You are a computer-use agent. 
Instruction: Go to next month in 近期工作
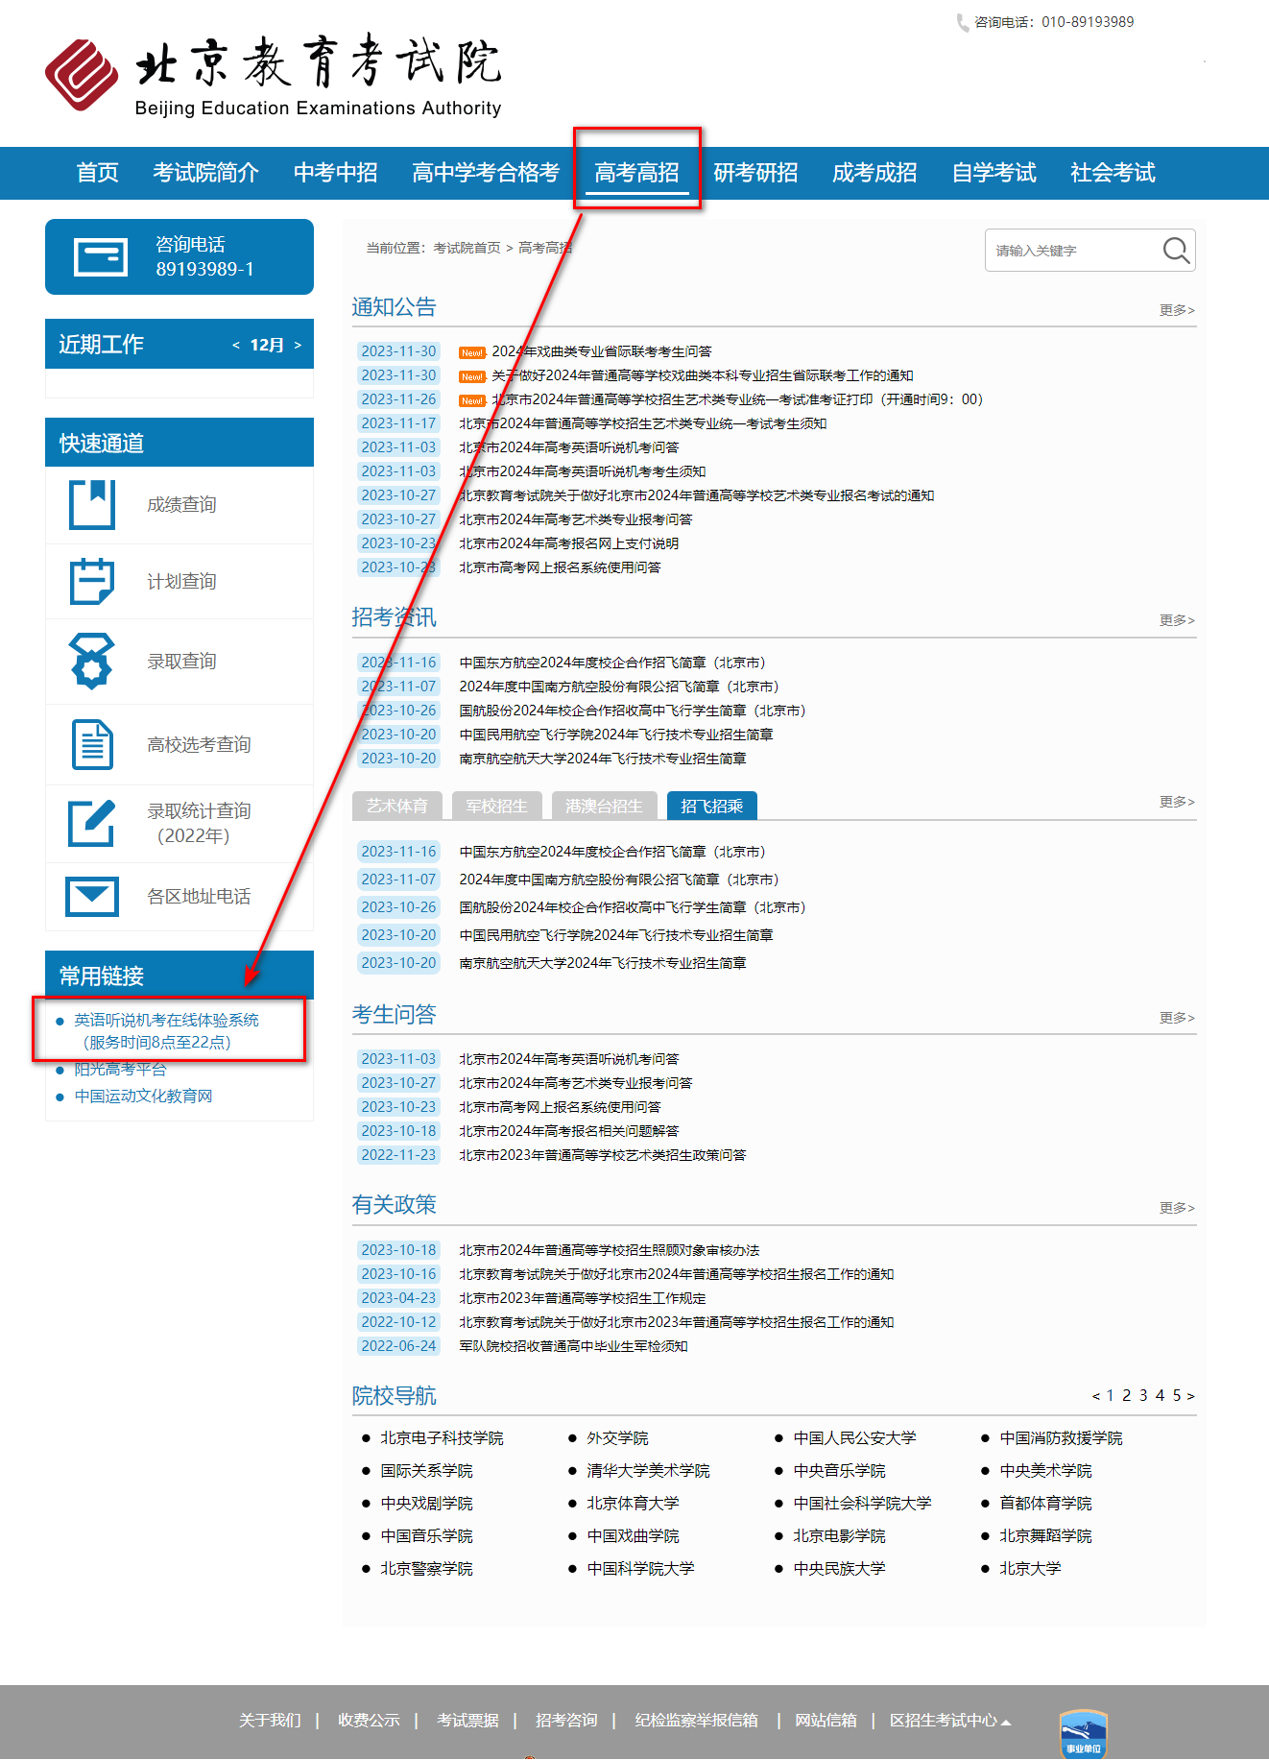pos(298,346)
